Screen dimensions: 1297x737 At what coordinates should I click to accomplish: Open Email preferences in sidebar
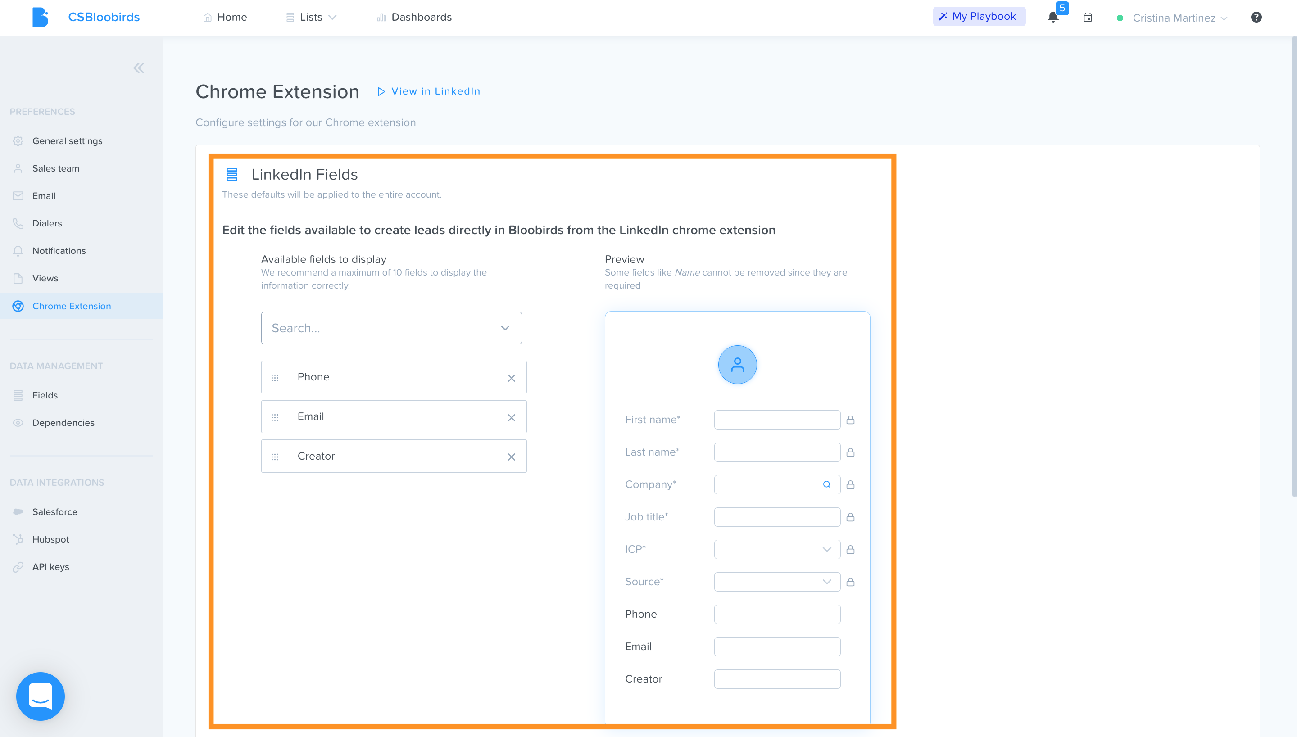[44, 195]
